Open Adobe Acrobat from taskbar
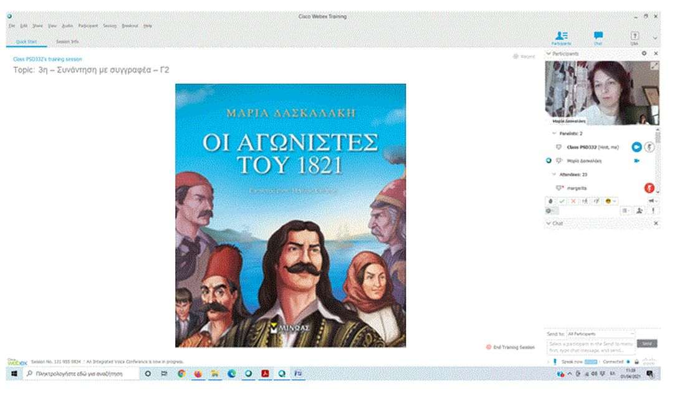 tap(265, 374)
